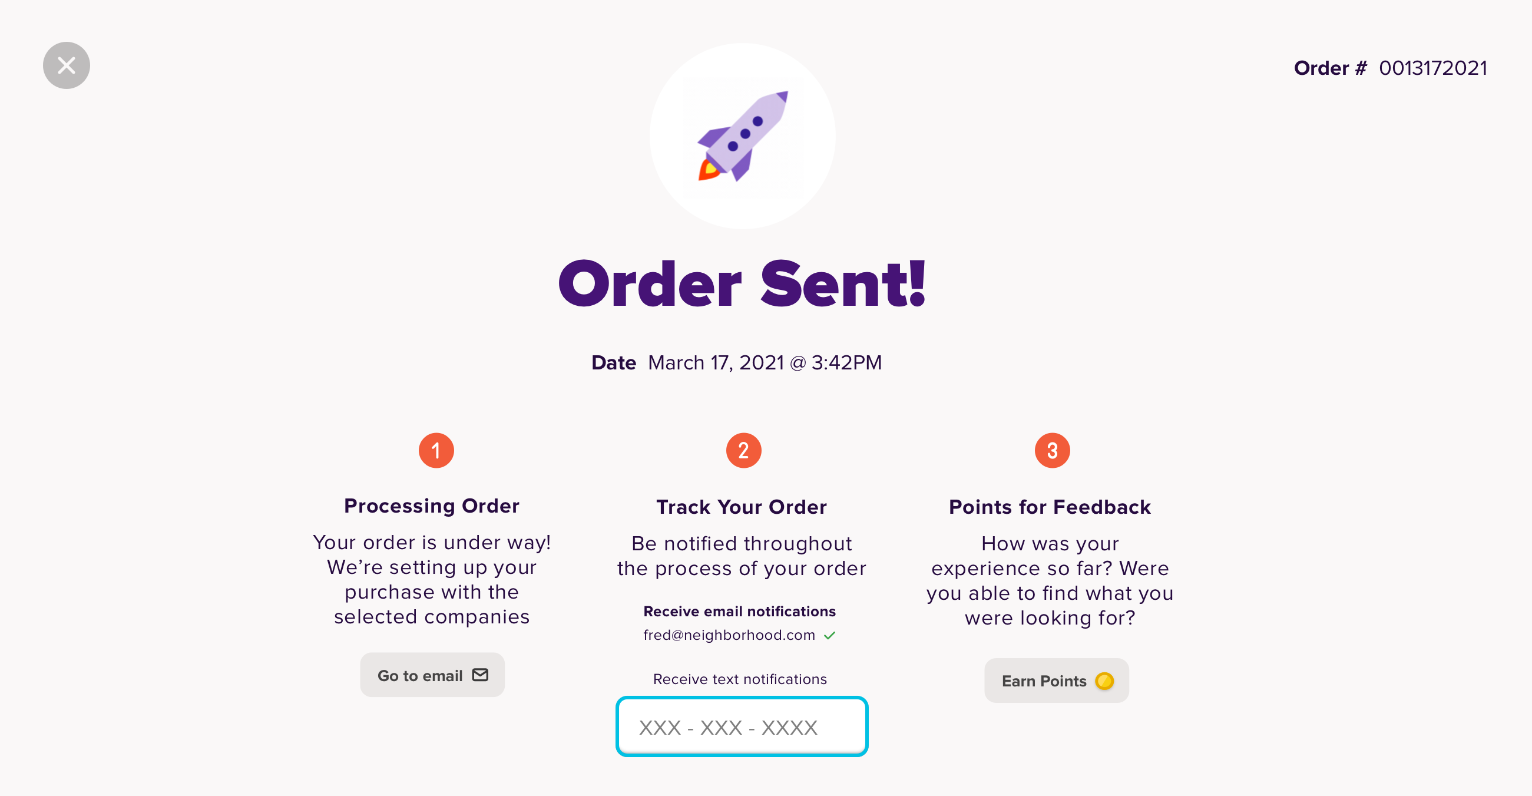Click the rocket illustration
This screenshot has height=796, width=1532.
[x=743, y=136]
